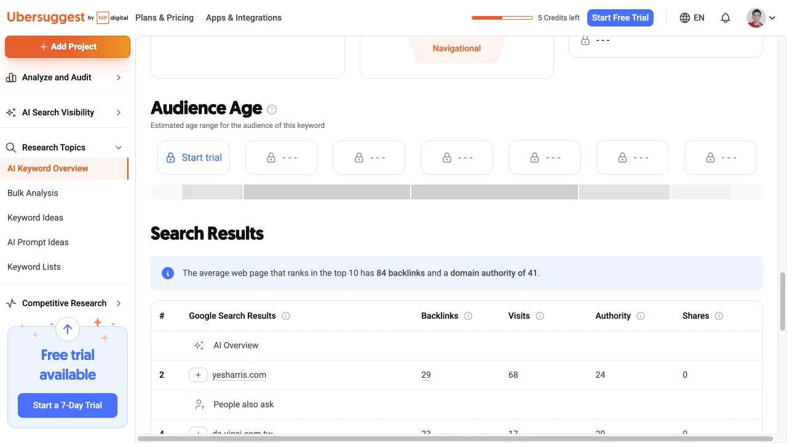
Task: Click 5 Credits left text
Action: [558, 18]
